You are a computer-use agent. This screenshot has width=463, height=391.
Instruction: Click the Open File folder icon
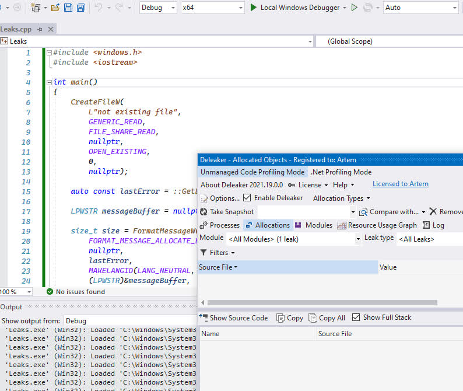(55, 8)
